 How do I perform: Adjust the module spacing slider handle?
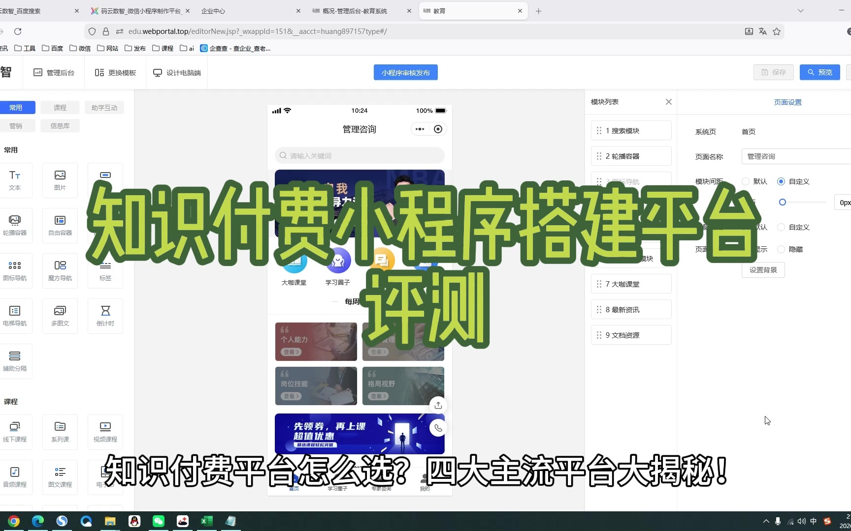(x=782, y=202)
